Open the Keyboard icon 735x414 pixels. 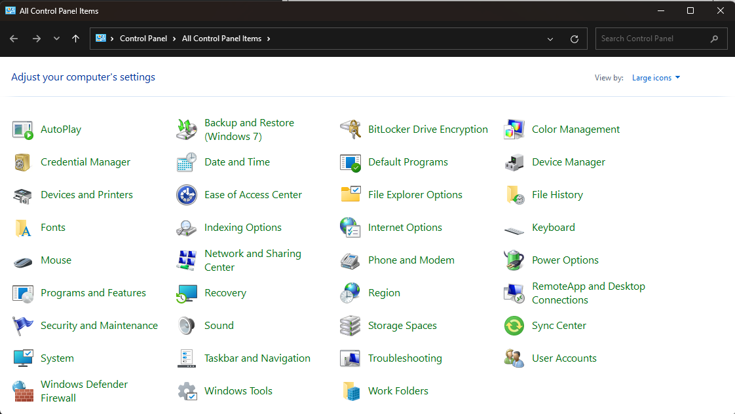point(514,230)
